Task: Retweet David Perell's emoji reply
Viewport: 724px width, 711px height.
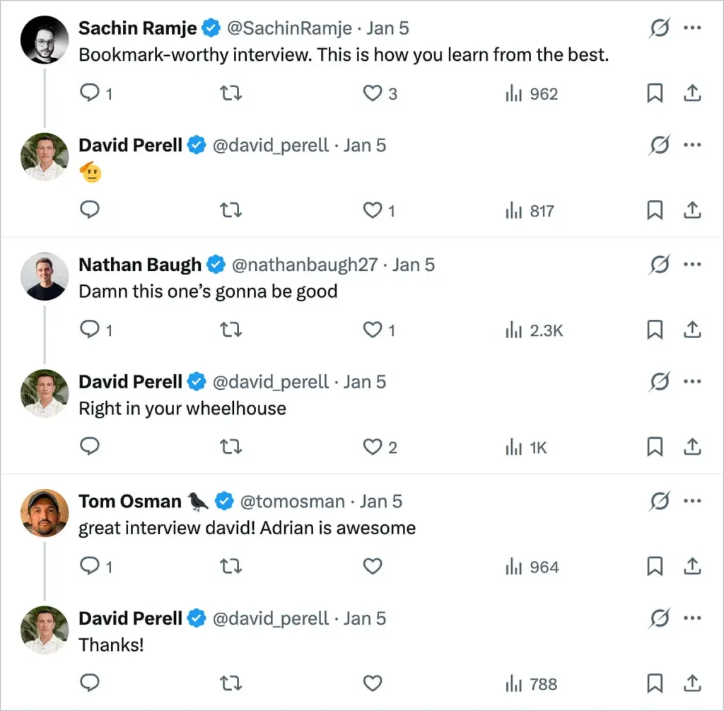Action: [x=230, y=210]
